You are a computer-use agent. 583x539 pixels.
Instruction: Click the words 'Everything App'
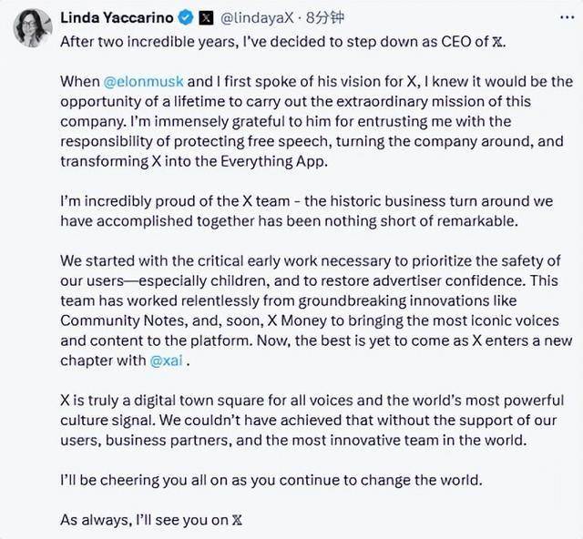(x=273, y=161)
